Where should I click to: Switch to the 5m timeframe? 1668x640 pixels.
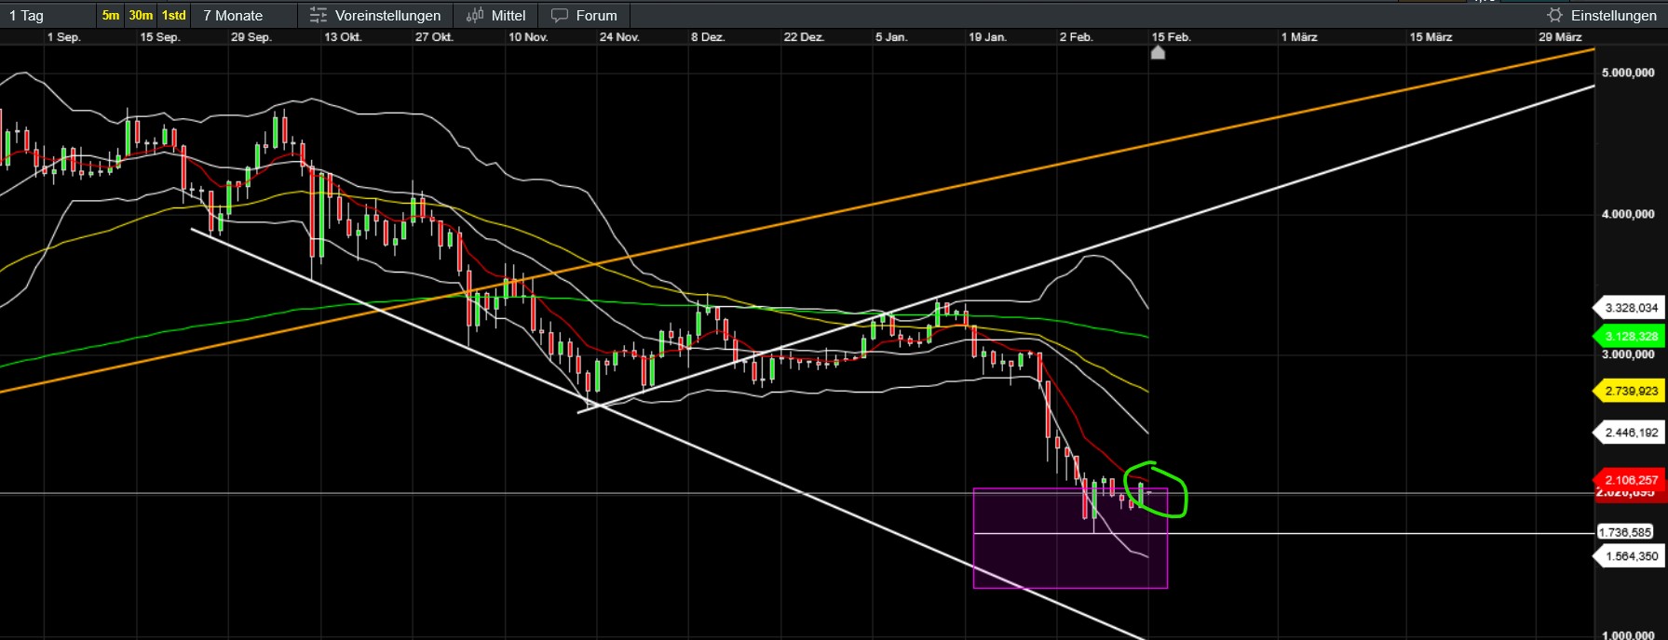pos(111,15)
